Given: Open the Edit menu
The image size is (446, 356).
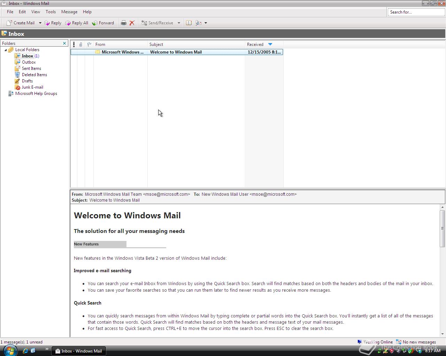Looking at the screenshot, I should tap(22, 12).
